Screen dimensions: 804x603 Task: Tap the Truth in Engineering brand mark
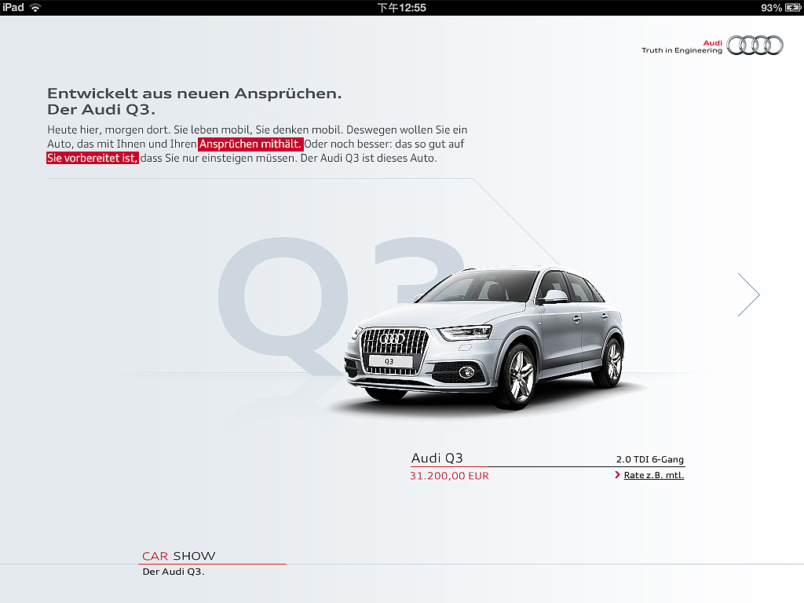pyautogui.click(x=681, y=49)
